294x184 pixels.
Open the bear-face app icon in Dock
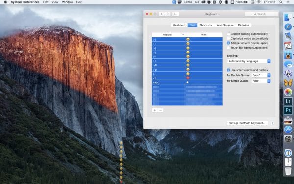tap(288, 55)
